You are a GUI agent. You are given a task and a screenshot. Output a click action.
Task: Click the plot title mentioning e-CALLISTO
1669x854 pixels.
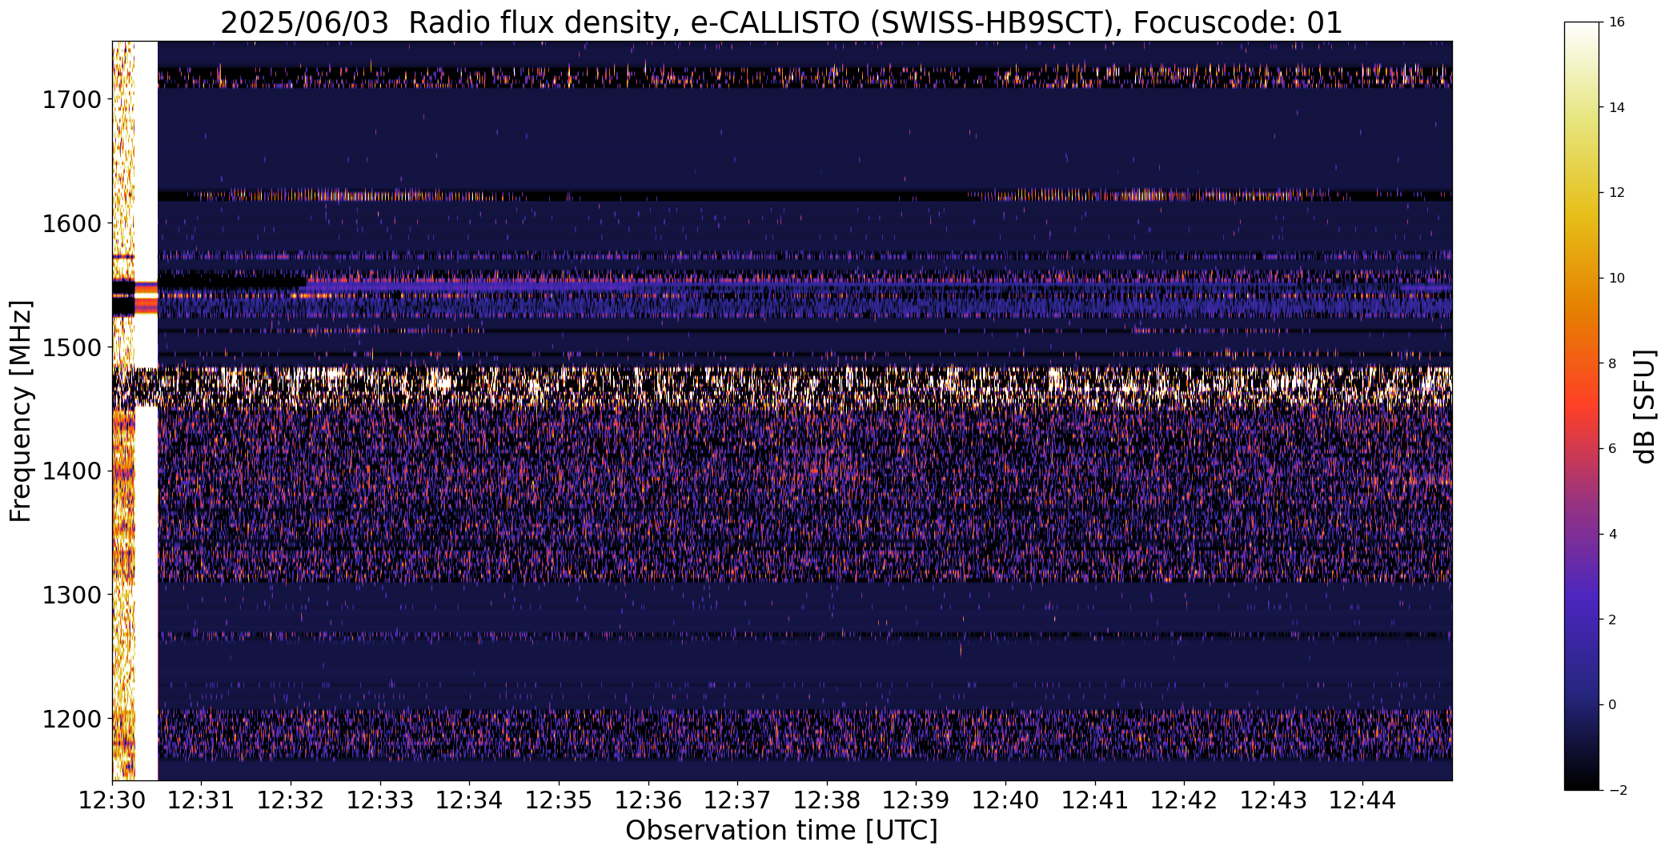(781, 22)
